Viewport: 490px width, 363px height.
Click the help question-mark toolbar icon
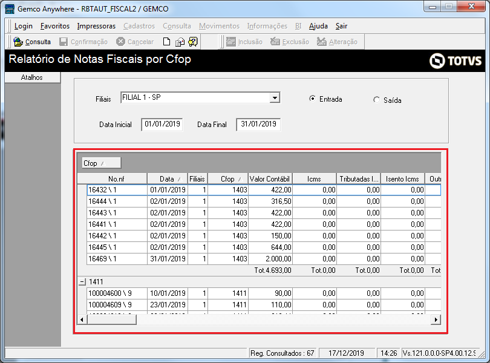193,42
